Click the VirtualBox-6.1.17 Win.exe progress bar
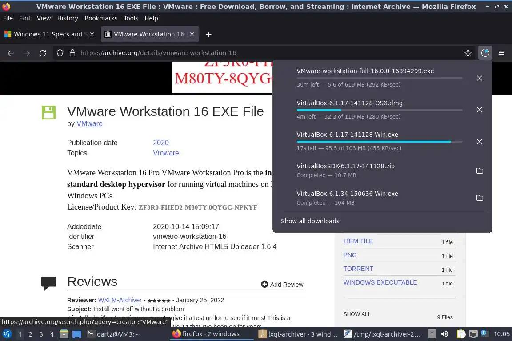512x341 pixels. 380,142
